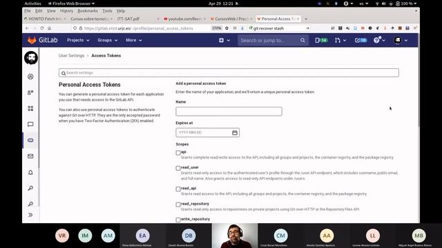
Task: Enable the write_repository scope checkbox
Action: coord(178,220)
